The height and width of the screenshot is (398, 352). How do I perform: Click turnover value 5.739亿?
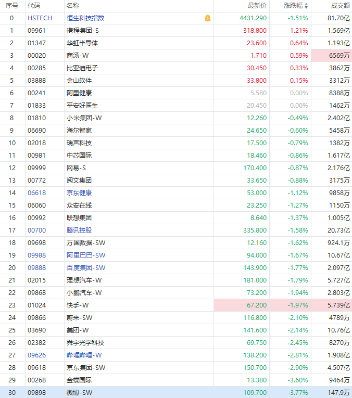(338, 305)
